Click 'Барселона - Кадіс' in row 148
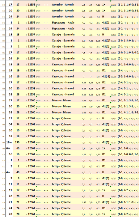 pyautogui.click(x=63, y=23)
